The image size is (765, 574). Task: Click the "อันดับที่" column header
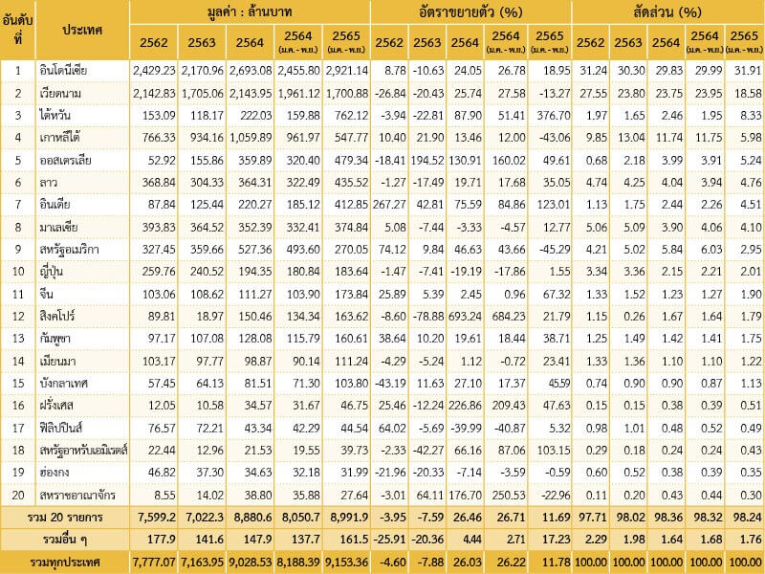tap(17, 30)
